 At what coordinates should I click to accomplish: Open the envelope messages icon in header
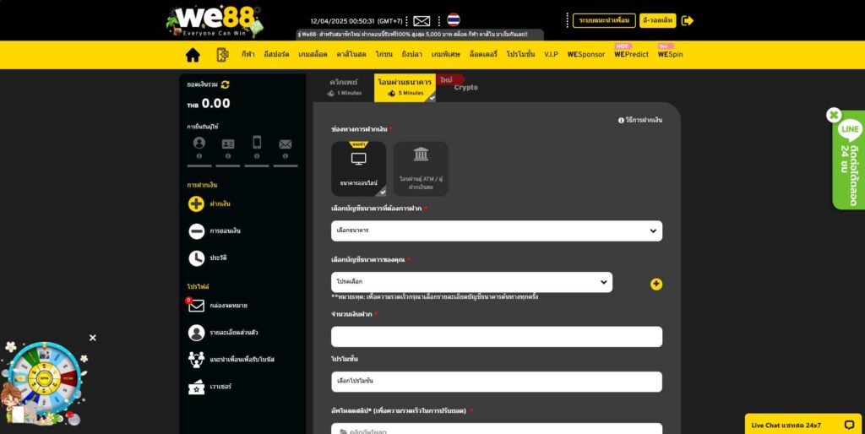click(x=422, y=21)
